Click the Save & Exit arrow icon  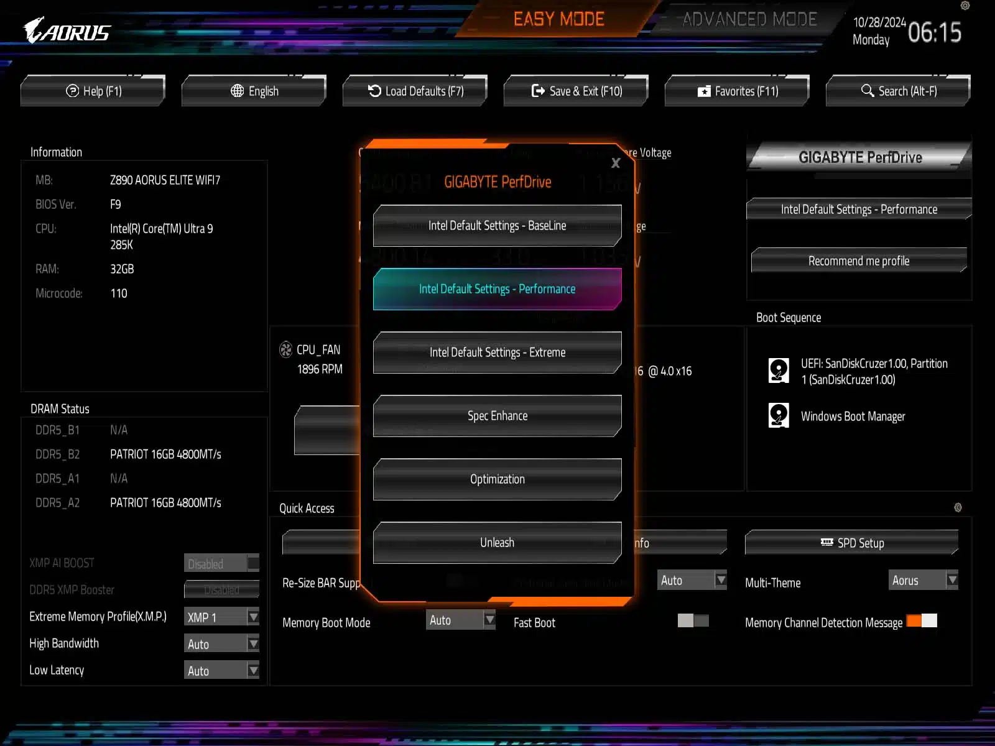click(538, 91)
